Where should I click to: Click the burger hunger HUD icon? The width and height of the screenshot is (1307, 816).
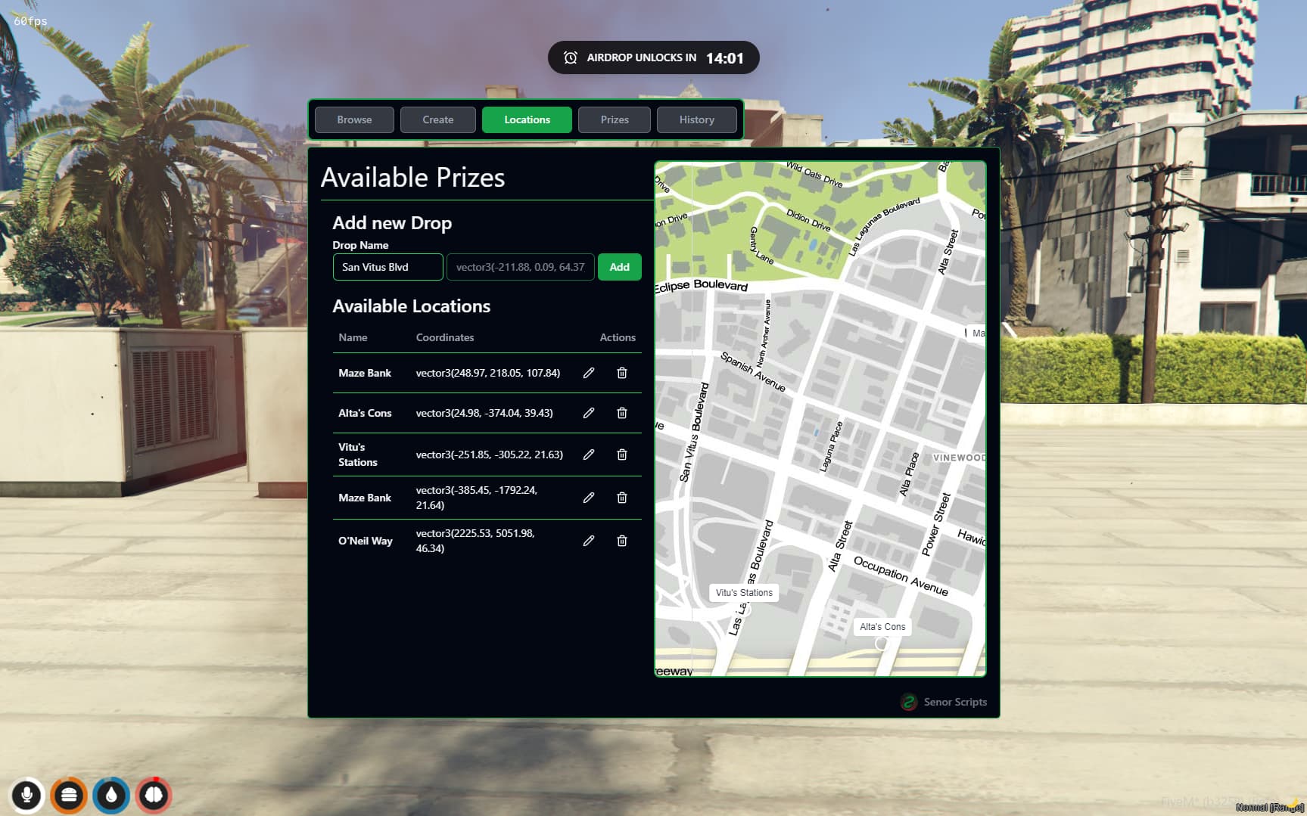point(69,795)
